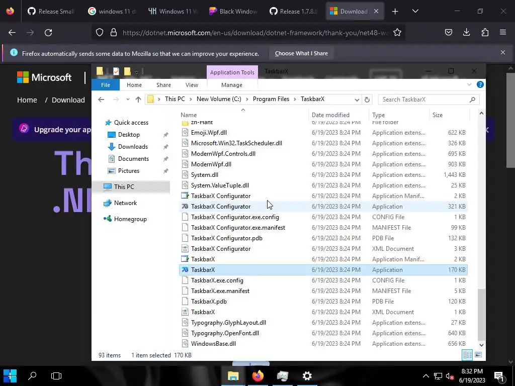
Task: Show the Firefox list all tabs dropdown
Action: tap(415, 11)
